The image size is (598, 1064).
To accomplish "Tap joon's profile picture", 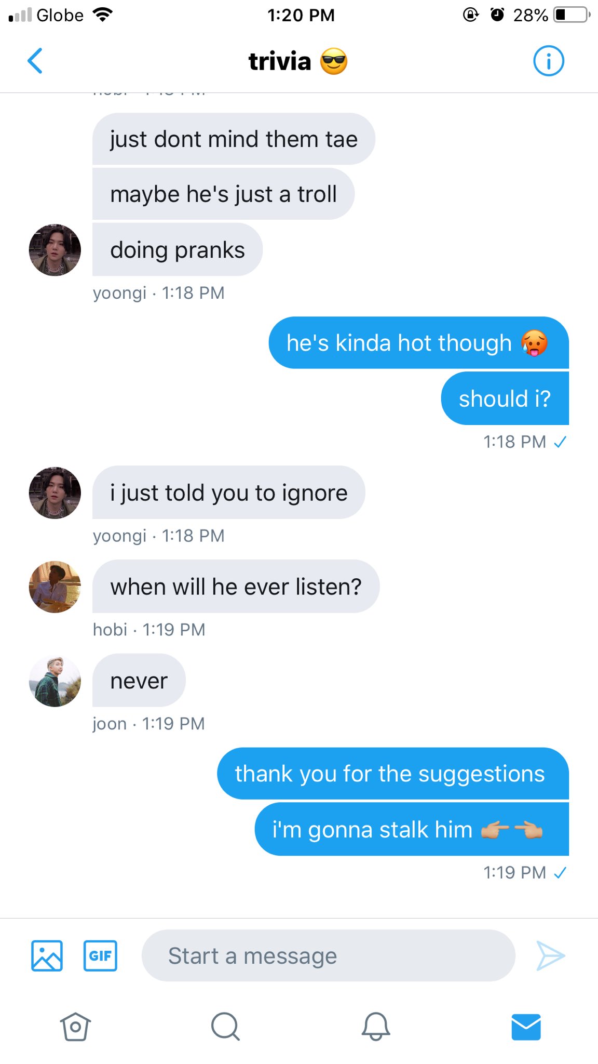I will tap(55, 681).
